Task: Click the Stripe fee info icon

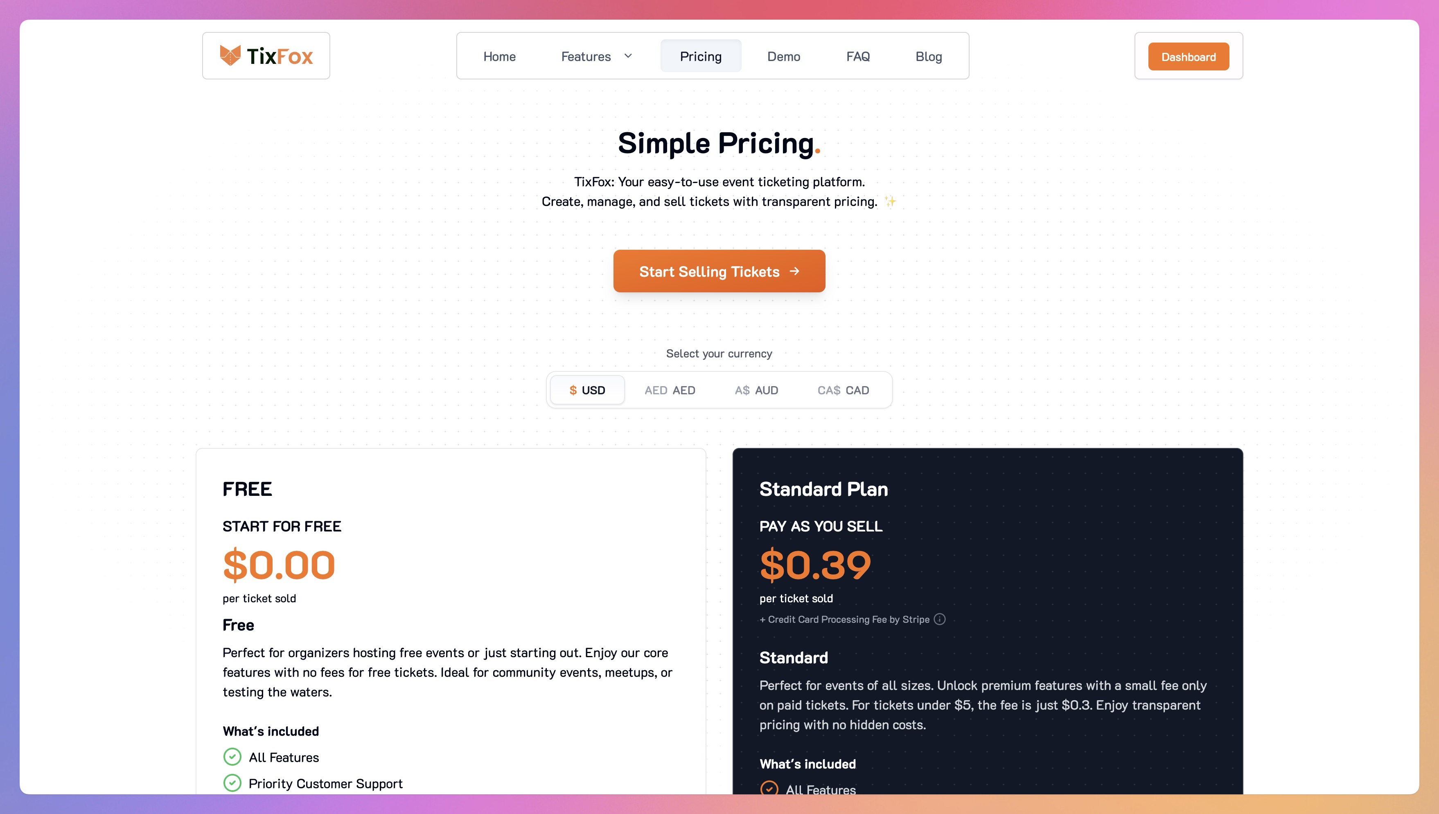Action: click(939, 619)
